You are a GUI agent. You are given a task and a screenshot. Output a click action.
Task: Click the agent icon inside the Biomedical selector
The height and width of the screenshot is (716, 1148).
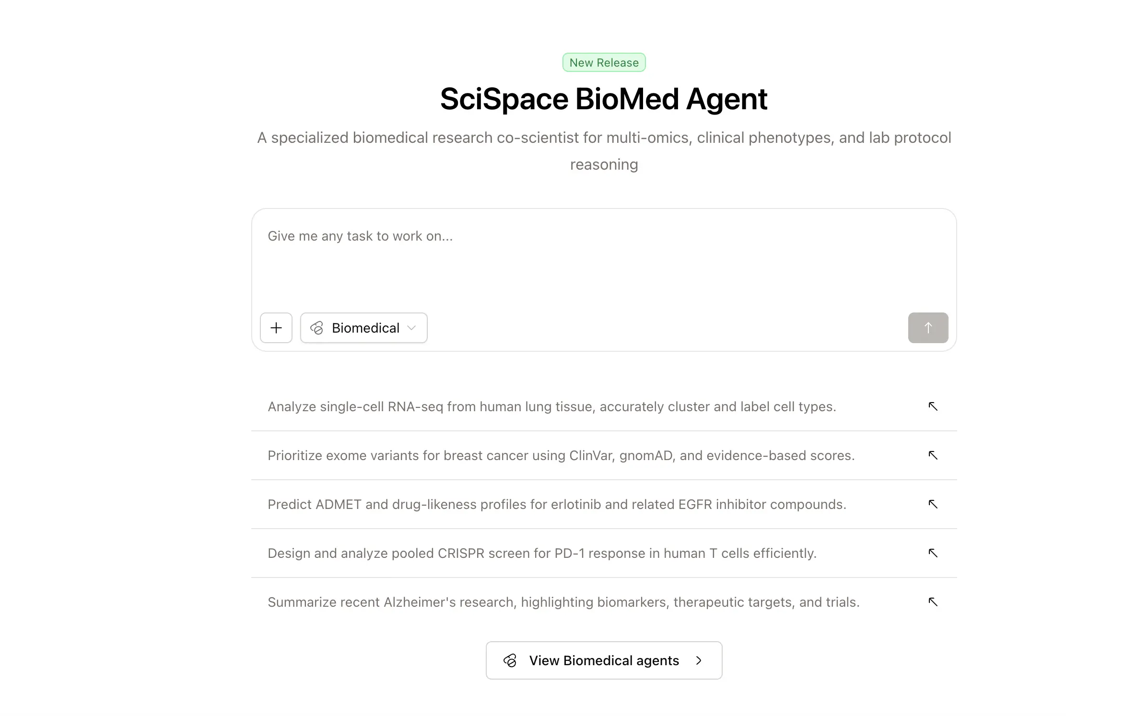point(317,328)
